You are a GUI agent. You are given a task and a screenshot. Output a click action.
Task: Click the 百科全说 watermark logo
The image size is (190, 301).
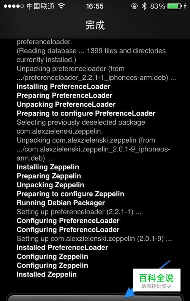click(x=157, y=280)
